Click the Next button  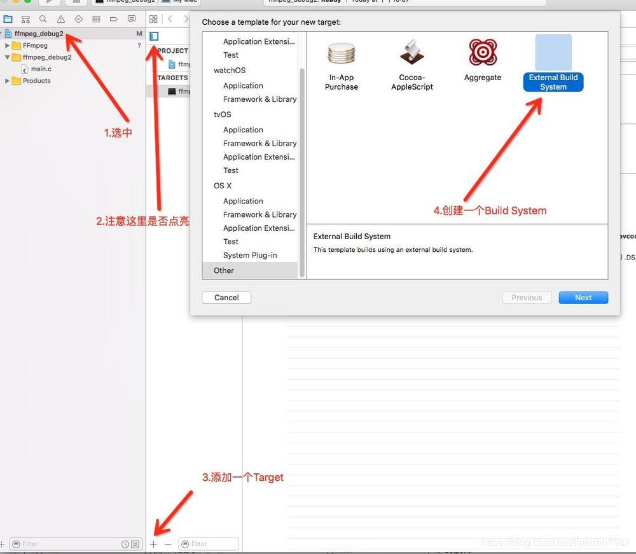(x=583, y=298)
